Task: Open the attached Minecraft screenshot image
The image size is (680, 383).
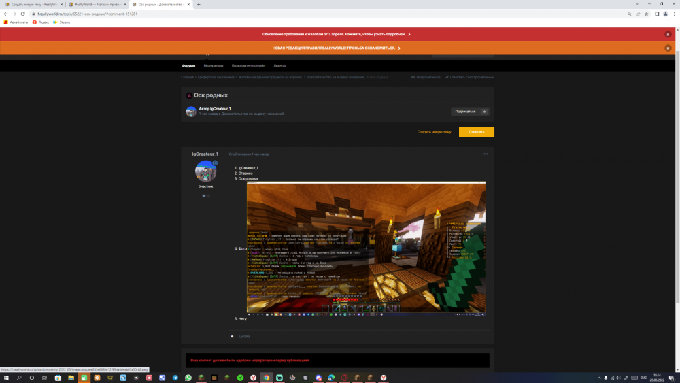Action: 366,248
